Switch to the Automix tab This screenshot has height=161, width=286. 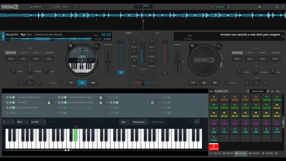(x=254, y=153)
